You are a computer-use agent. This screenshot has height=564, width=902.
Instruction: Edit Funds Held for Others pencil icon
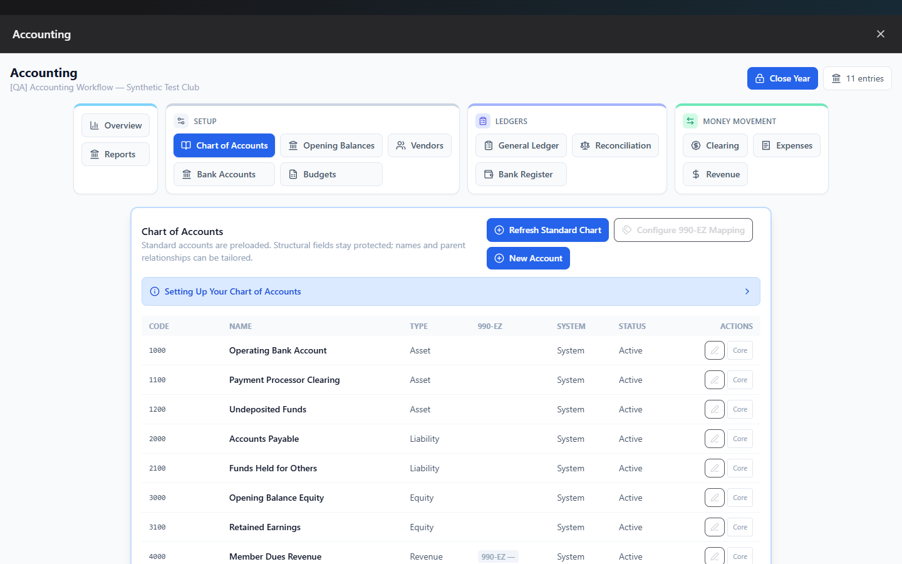pyautogui.click(x=715, y=468)
